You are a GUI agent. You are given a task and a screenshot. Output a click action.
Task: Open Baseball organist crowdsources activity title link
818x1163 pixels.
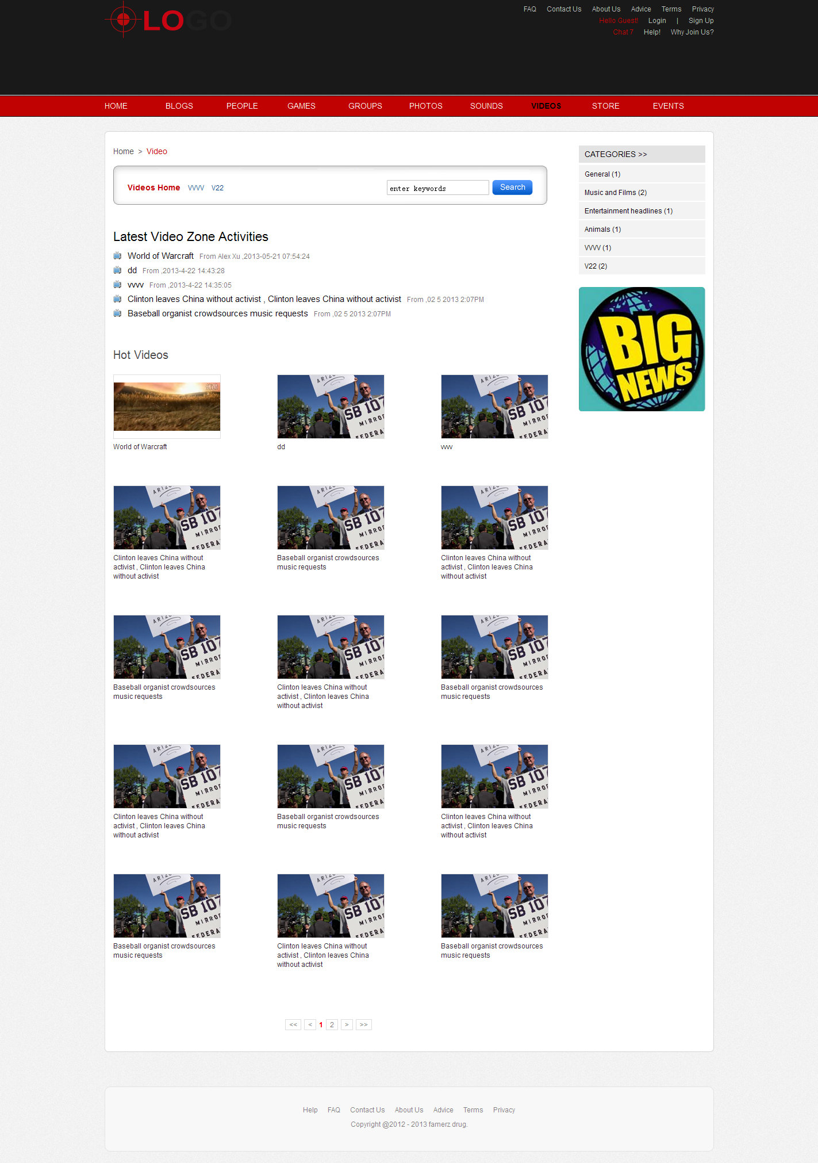(x=218, y=313)
